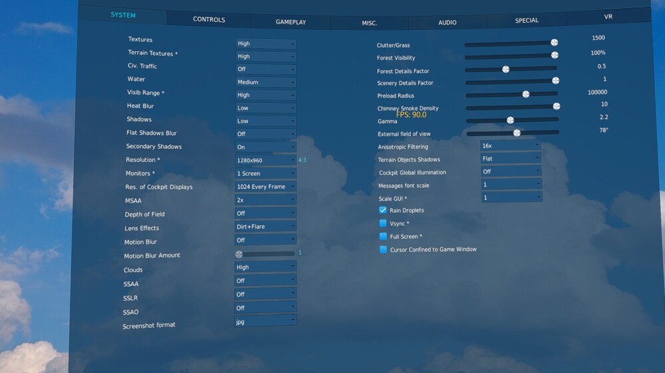Expand the Secondary Shadows dropdown
Screen dimensions: 665x373
click(x=266, y=147)
